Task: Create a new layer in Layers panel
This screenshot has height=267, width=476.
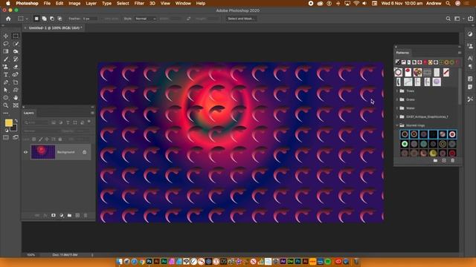Action: tap(77, 215)
